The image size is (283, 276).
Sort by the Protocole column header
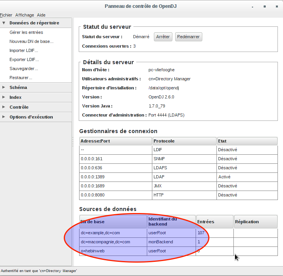pos(184,141)
